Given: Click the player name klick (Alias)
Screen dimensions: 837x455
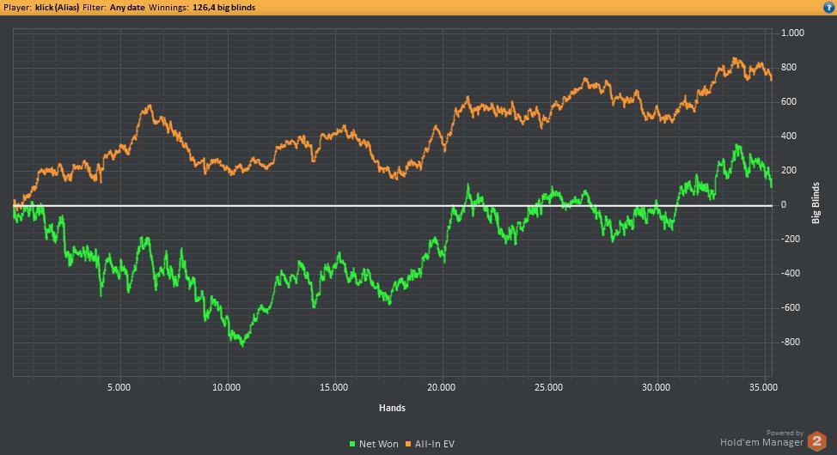Looking at the screenshot, I should coord(57,8).
